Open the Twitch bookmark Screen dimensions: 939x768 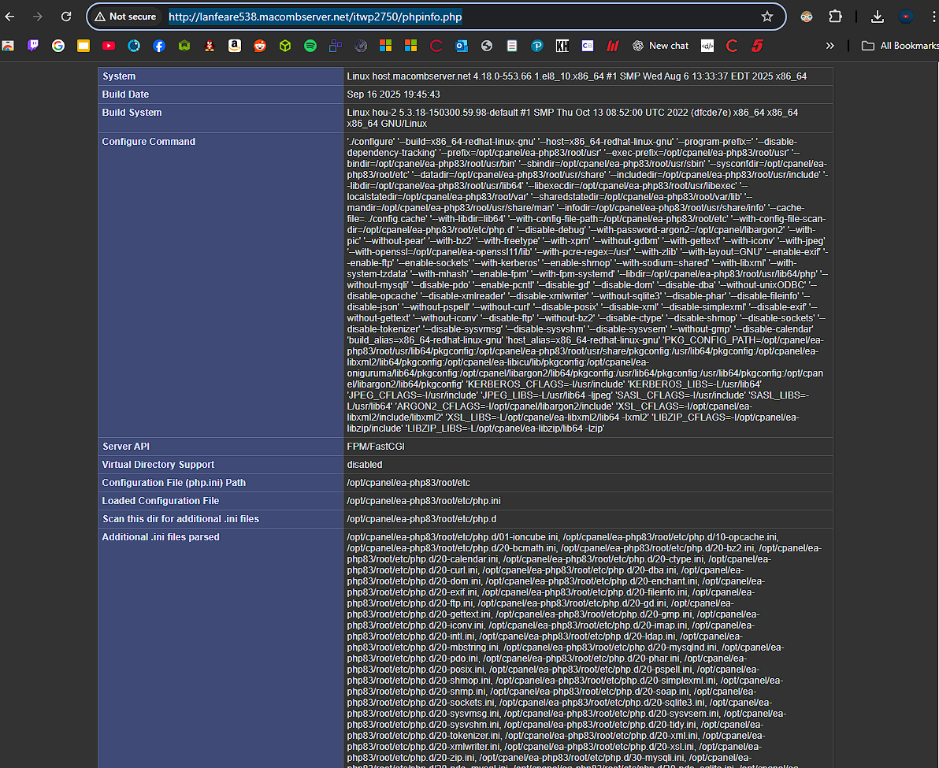tap(33, 46)
